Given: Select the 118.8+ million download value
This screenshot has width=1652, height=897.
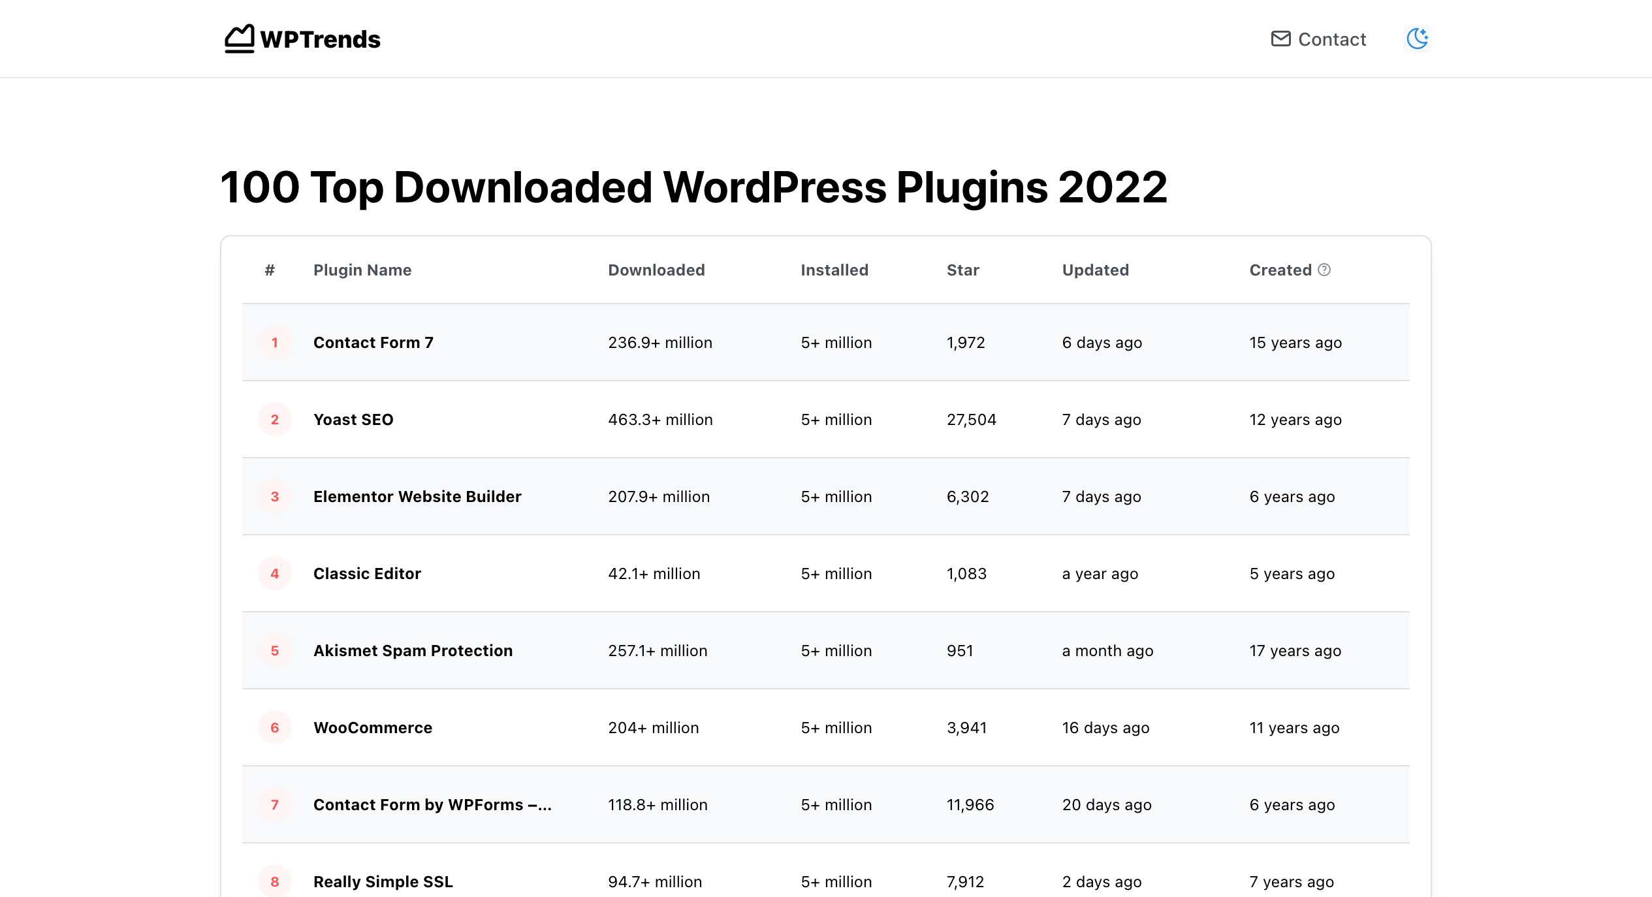Looking at the screenshot, I should tap(658, 805).
